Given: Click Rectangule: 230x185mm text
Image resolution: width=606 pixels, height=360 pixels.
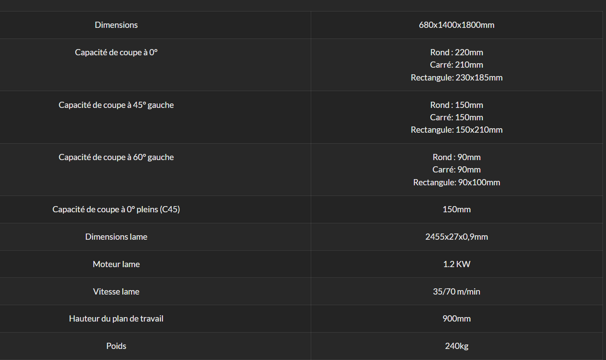Looking at the screenshot, I should click(x=456, y=77).
